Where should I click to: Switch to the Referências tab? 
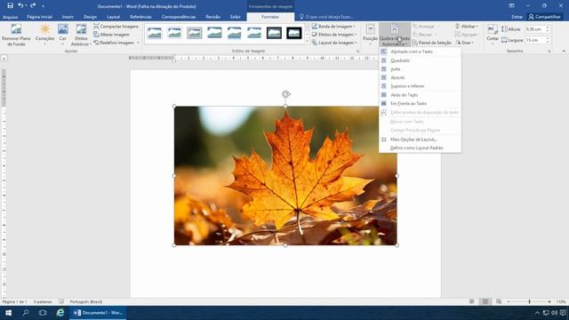(140, 17)
